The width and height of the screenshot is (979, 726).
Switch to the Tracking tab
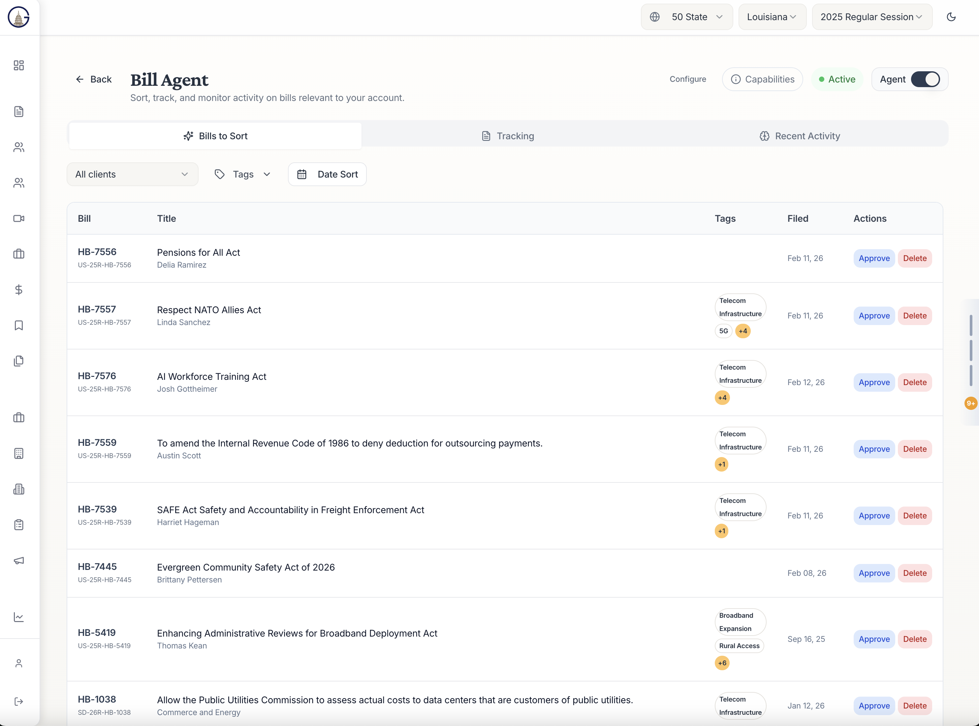point(508,136)
